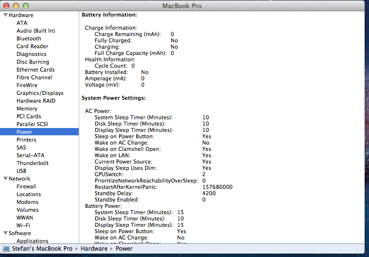Select Volumes under Network
The width and height of the screenshot is (369, 257).
click(x=28, y=210)
